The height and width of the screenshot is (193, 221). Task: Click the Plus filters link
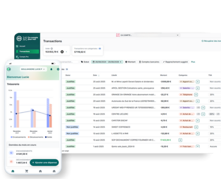pyautogui.click(x=193, y=62)
